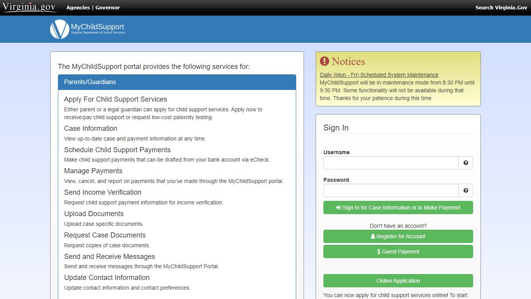Screen dimensions: 531x299
Task: Select the Case Information heading
Action: (x=91, y=128)
